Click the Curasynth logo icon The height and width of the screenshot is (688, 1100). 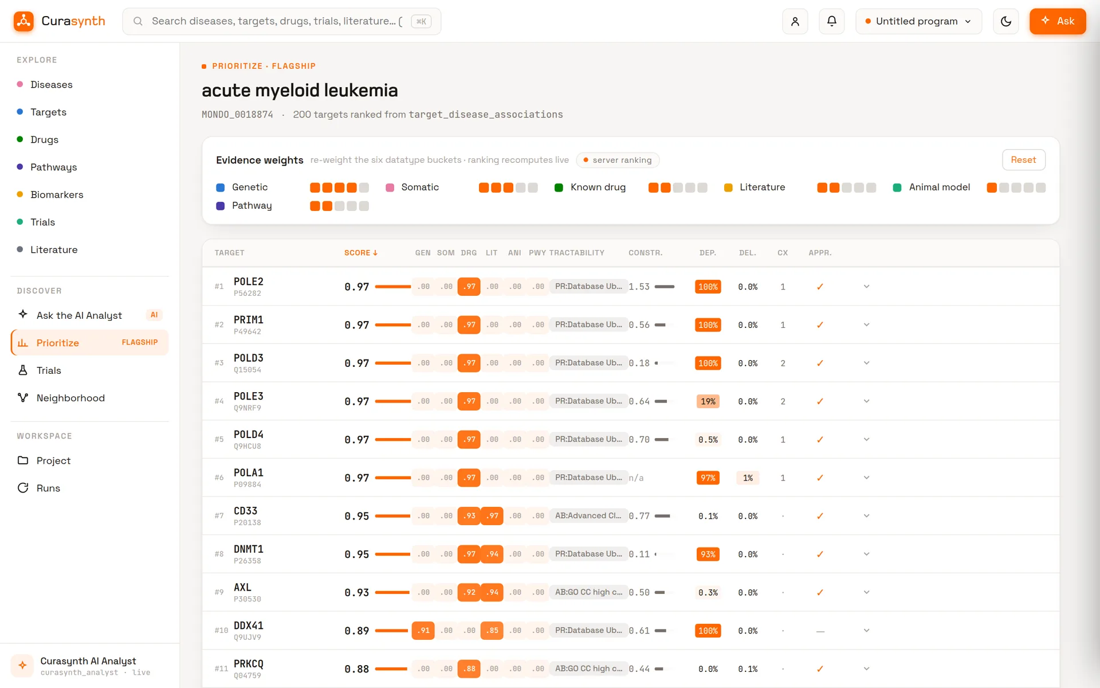23,21
